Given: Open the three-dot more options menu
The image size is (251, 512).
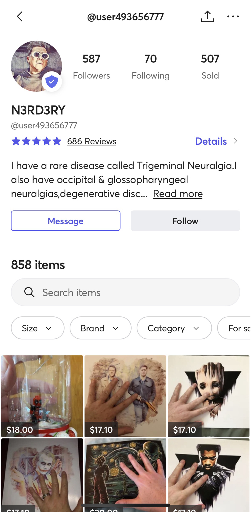Looking at the screenshot, I should point(233,17).
